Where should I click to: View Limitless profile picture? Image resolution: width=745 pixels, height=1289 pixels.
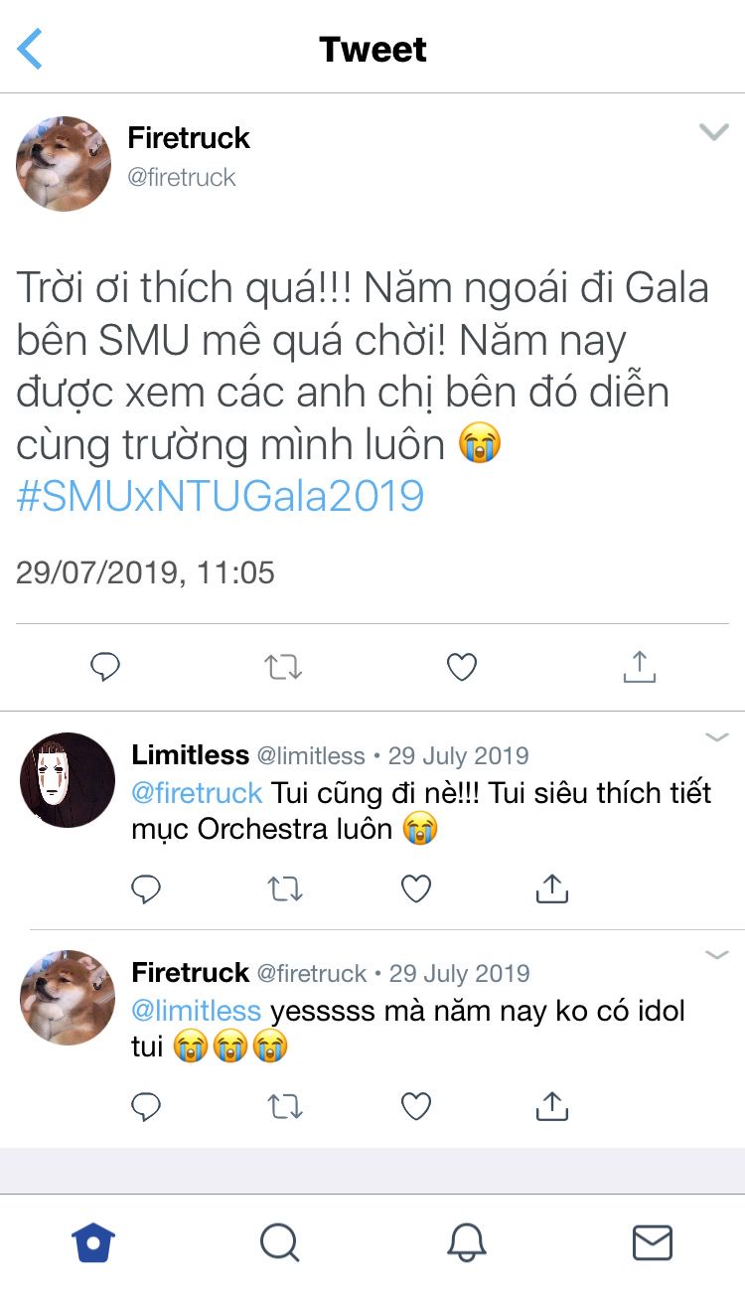[x=67, y=780]
